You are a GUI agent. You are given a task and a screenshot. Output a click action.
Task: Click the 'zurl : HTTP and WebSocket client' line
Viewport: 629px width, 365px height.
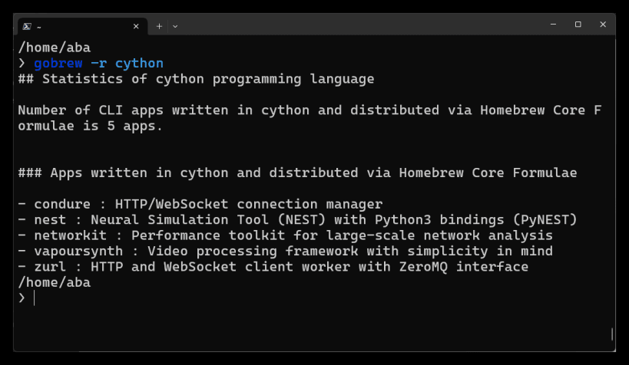(273, 266)
